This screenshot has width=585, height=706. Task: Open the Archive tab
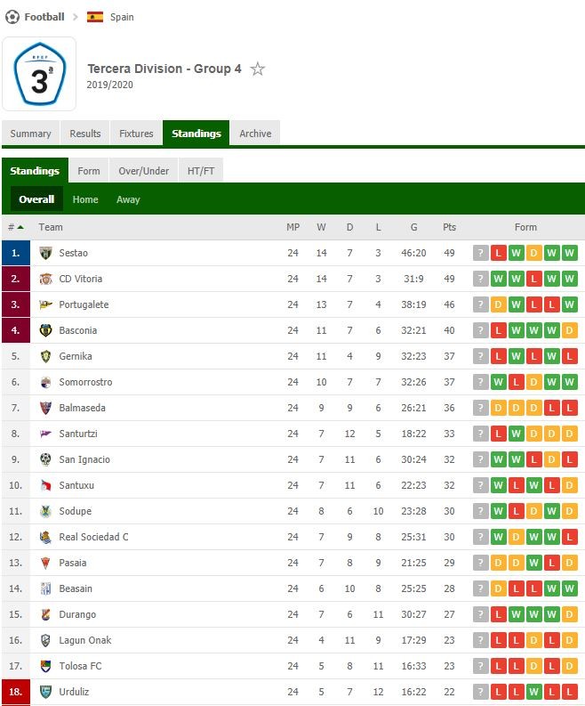(255, 134)
